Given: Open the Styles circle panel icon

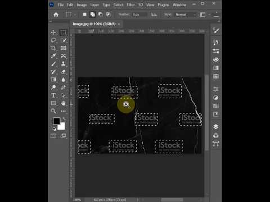Looking at the screenshot, I should 216,98.
